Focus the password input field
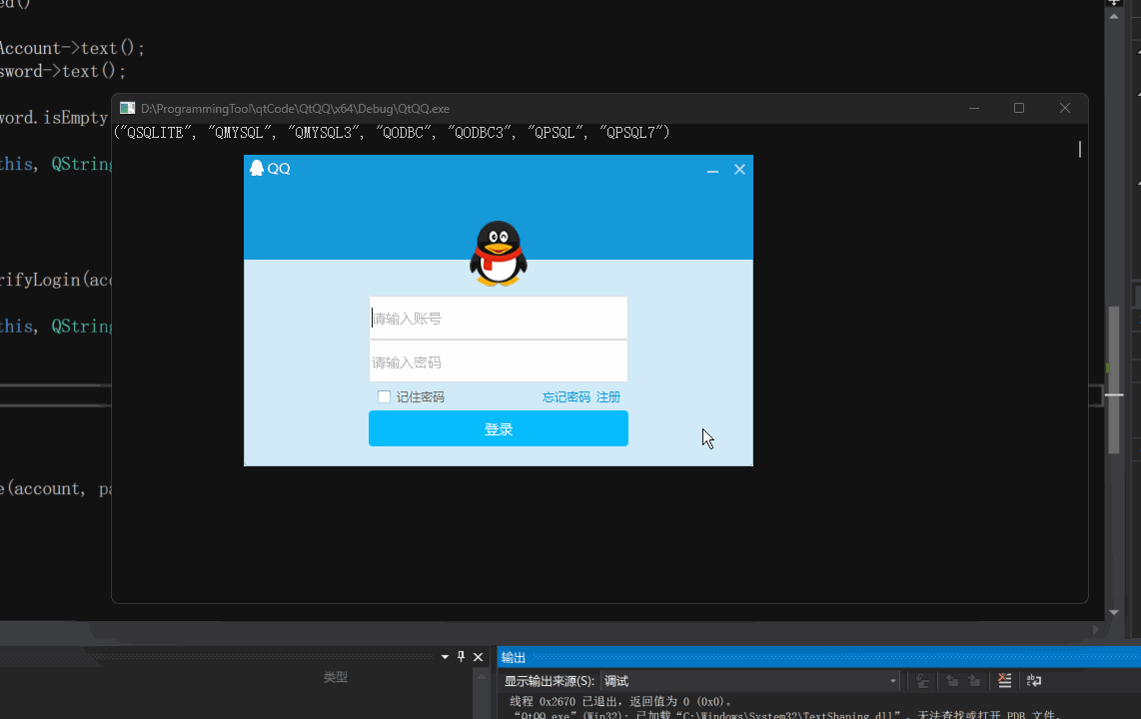Screen dimensions: 1141x719 click(499, 361)
